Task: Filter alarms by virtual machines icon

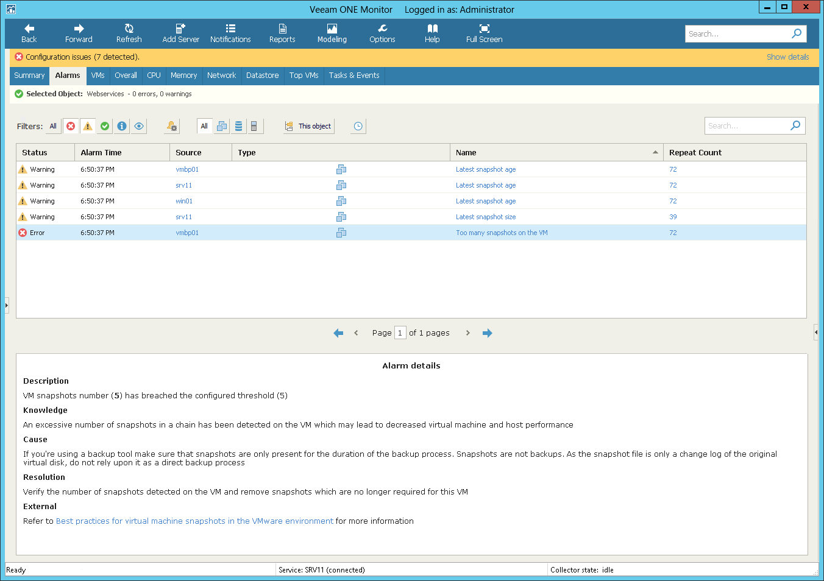Action: 222,126
